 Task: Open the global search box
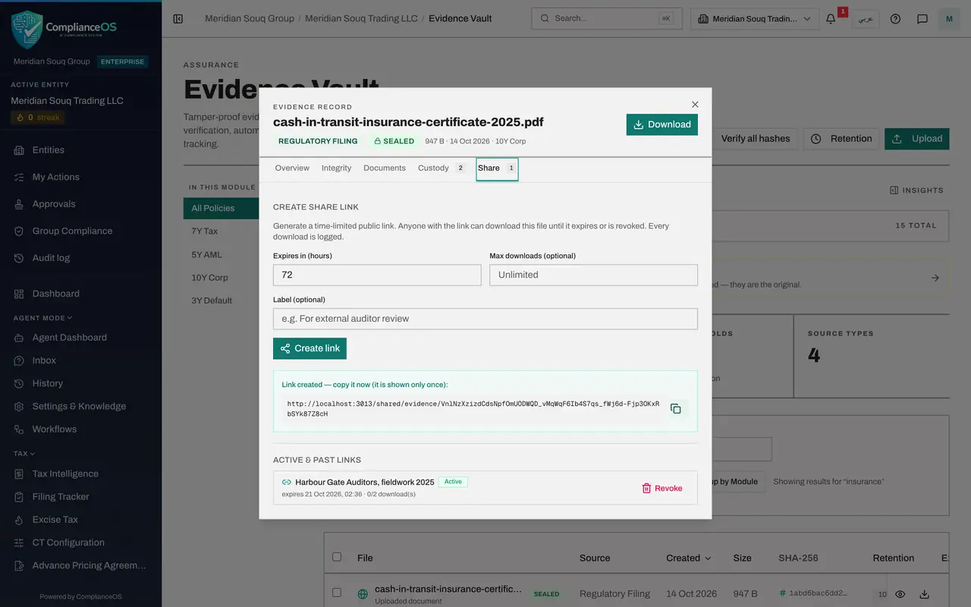click(607, 18)
